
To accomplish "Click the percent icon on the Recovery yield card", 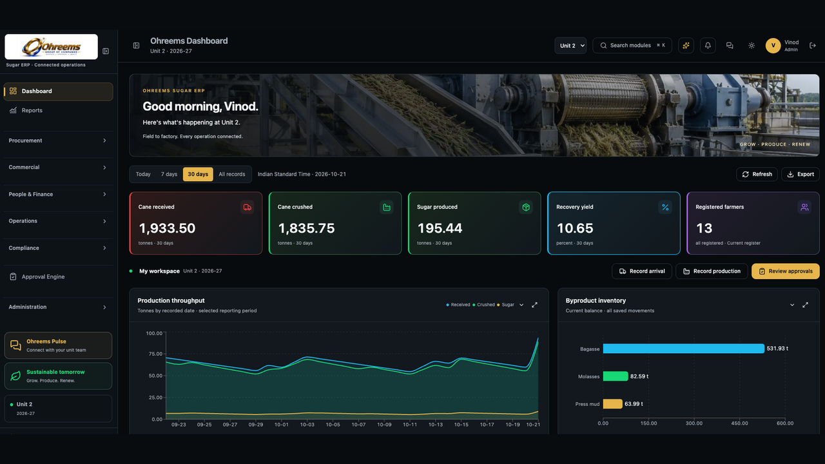I will click(665, 208).
